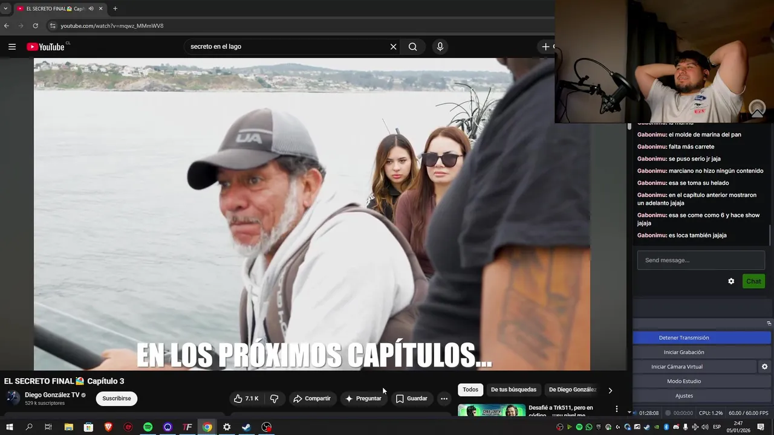Select the De tus búsquedas chip
Image resolution: width=774 pixels, height=435 pixels.
[x=513, y=390]
